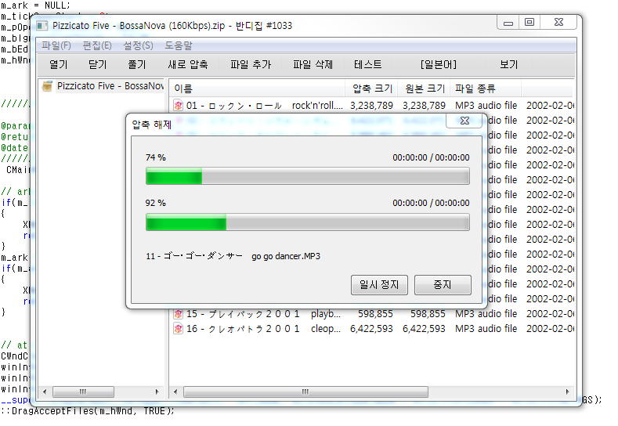Screen dimensions: 618x426
Task: Click the 테스트 toolbar button
Action: point(368,65)
